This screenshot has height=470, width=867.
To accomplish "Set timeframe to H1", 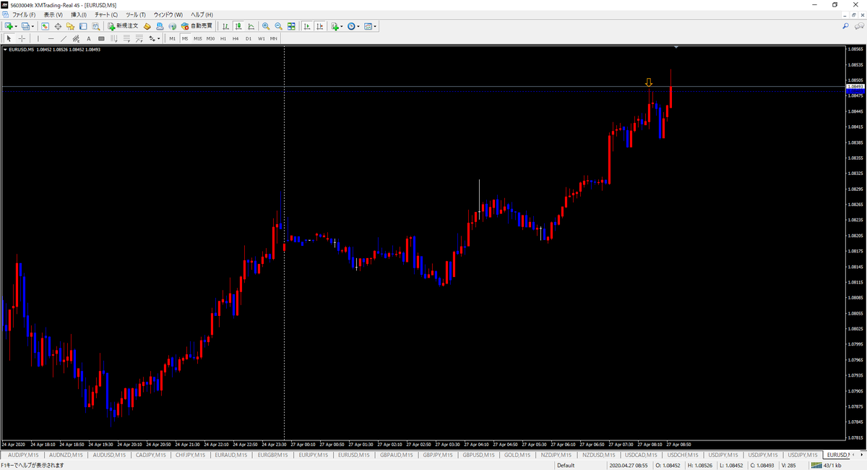I will (x=223, y=38).
